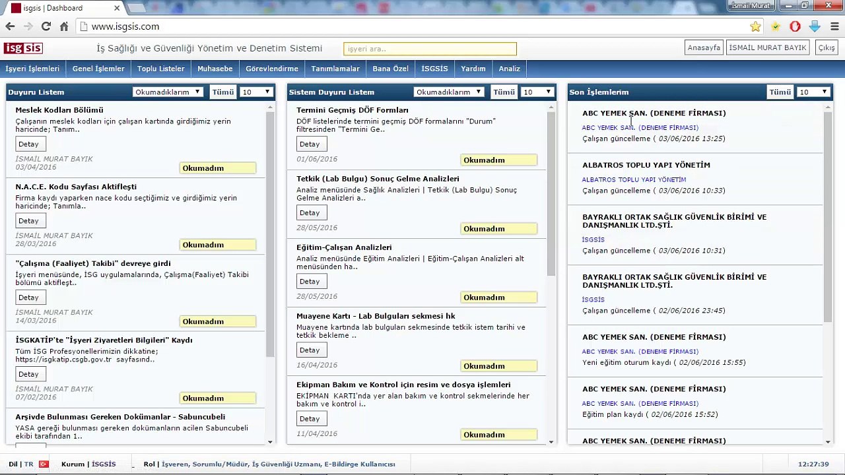The height and width of the screenshot is (475, 845).
Task: Open Okumadıklarım dropdown in Sistem Duyuru Listem
Action: (x=449, y=92)
